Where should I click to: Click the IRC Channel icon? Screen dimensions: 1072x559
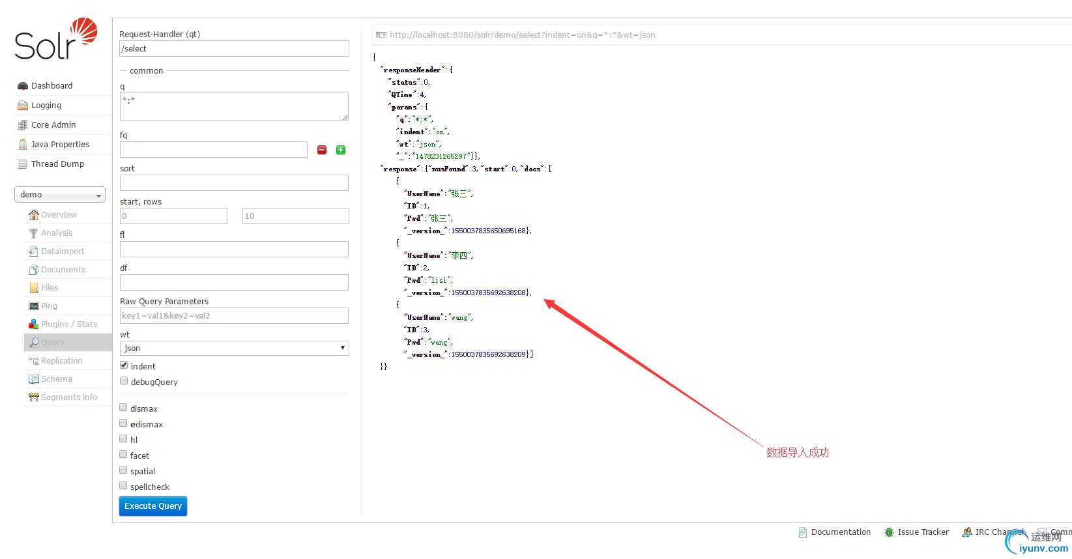click(x=967, y=532)
